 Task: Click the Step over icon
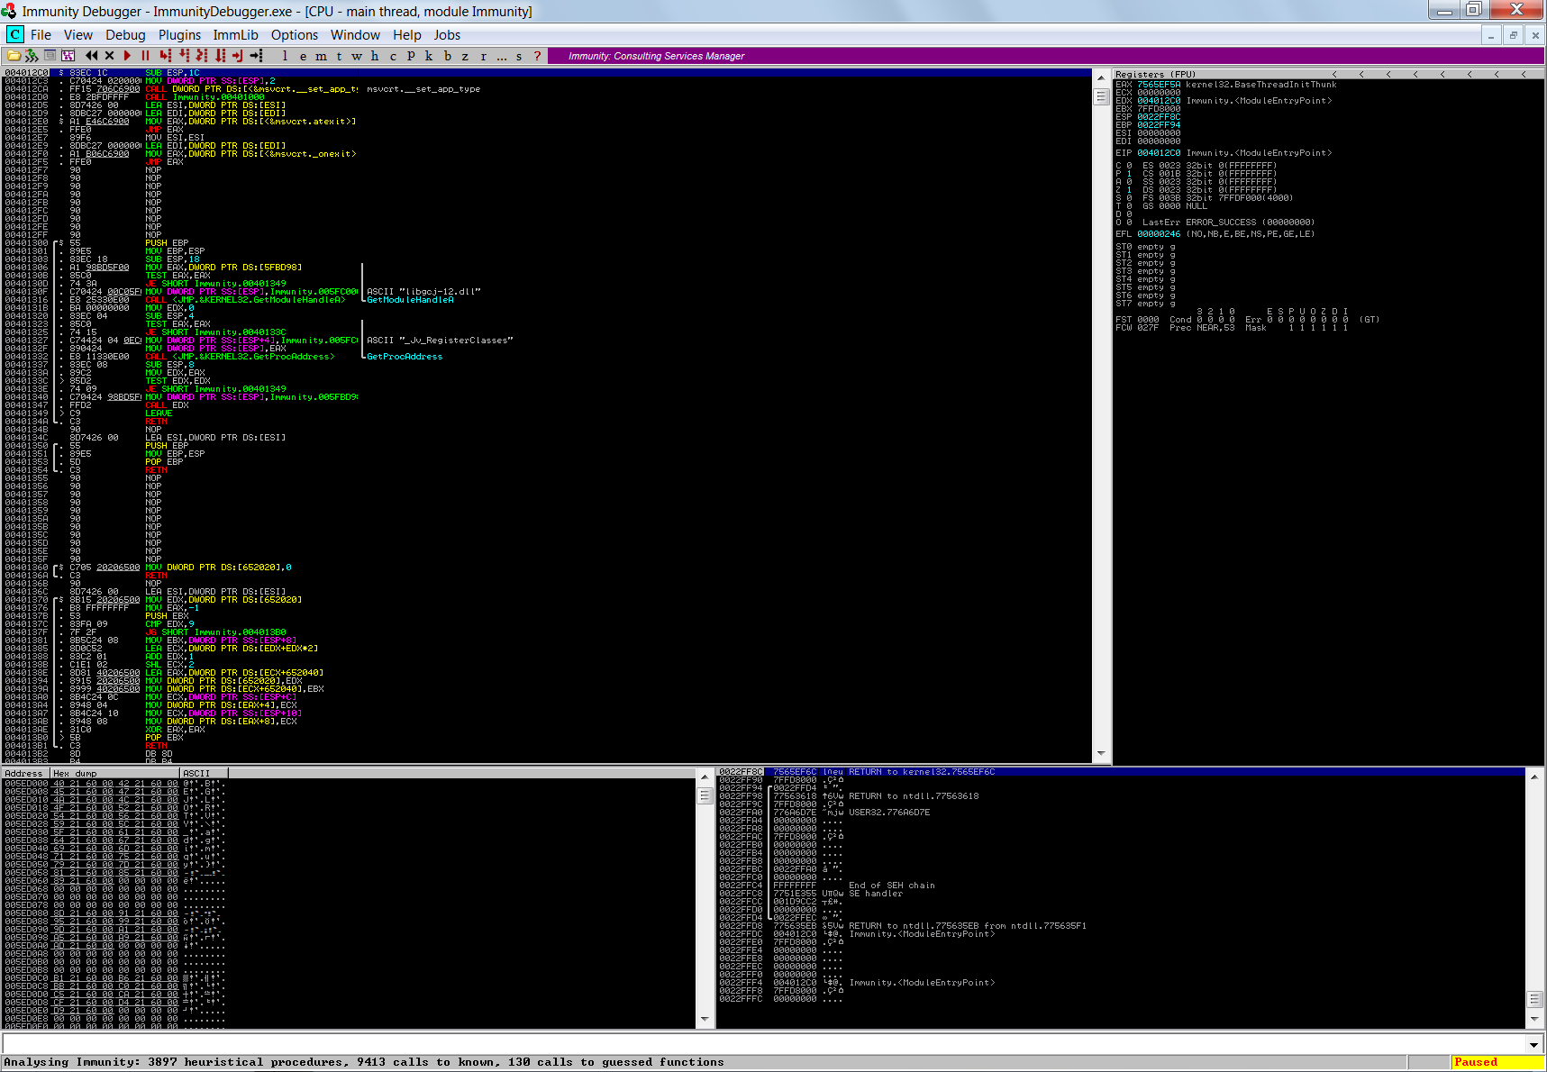[184, 56]
